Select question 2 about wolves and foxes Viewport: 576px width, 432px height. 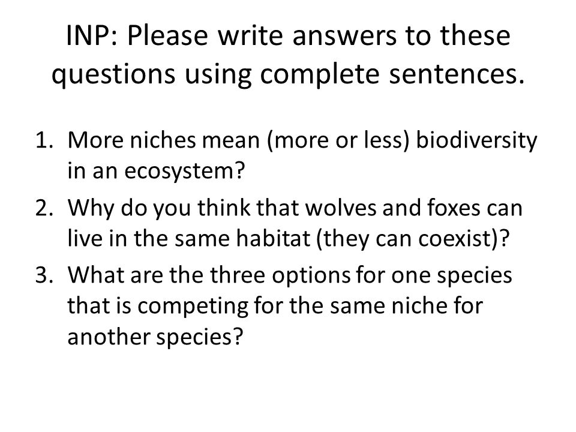pos(279,223)
